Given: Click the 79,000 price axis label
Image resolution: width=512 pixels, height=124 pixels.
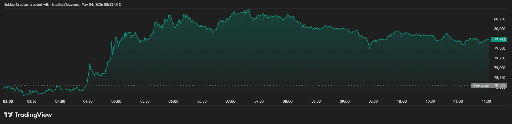Looking at the screenshot, I should point(499,68).
